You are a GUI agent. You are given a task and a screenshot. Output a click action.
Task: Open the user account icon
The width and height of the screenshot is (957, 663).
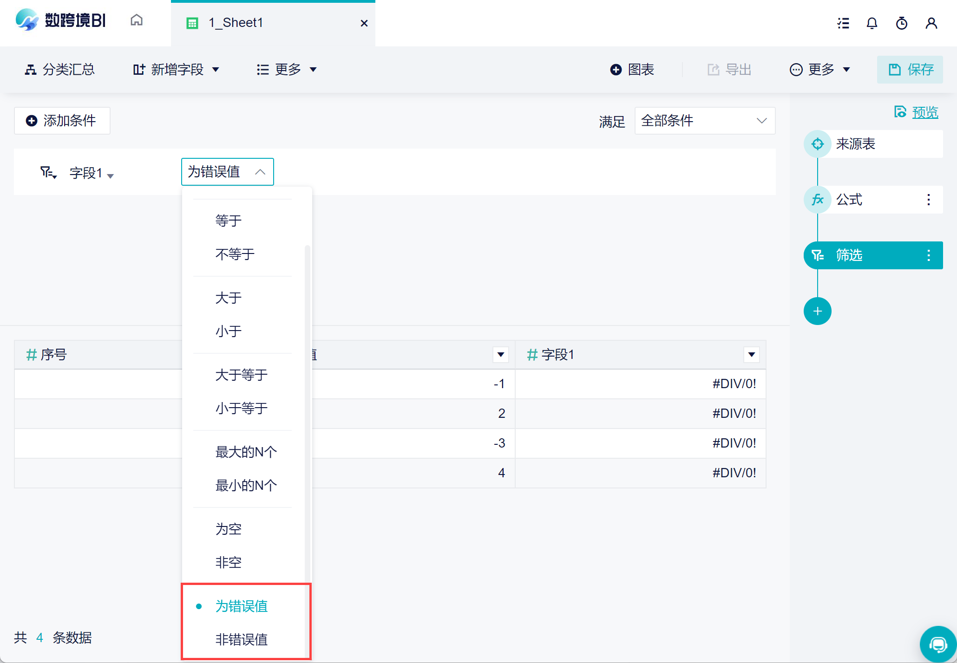(x=931, y=23)
